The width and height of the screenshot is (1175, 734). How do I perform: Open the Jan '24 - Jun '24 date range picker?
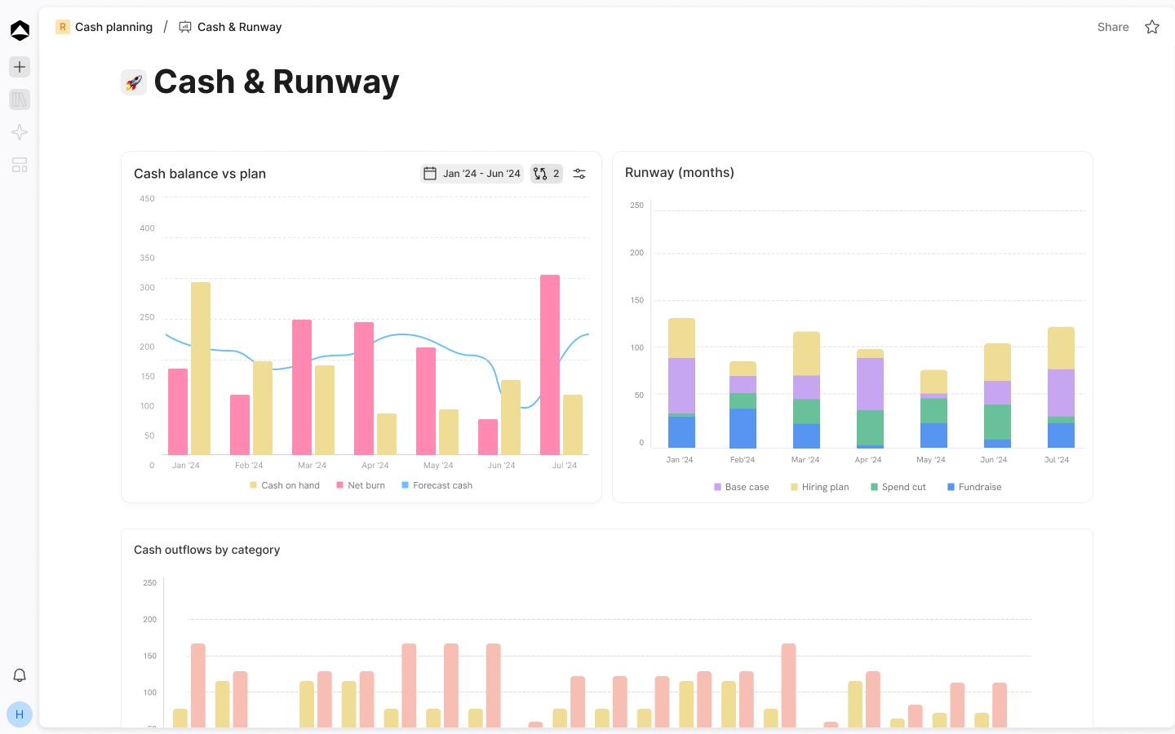pos(472,174)
